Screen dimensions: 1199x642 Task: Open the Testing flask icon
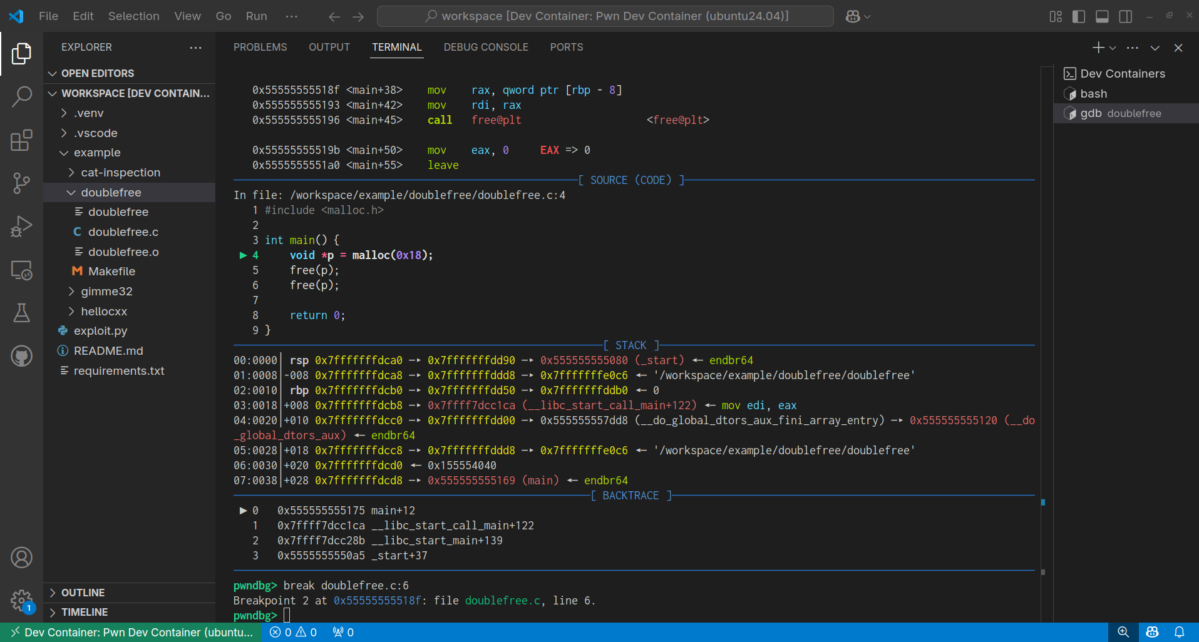(x=21, y=313)
